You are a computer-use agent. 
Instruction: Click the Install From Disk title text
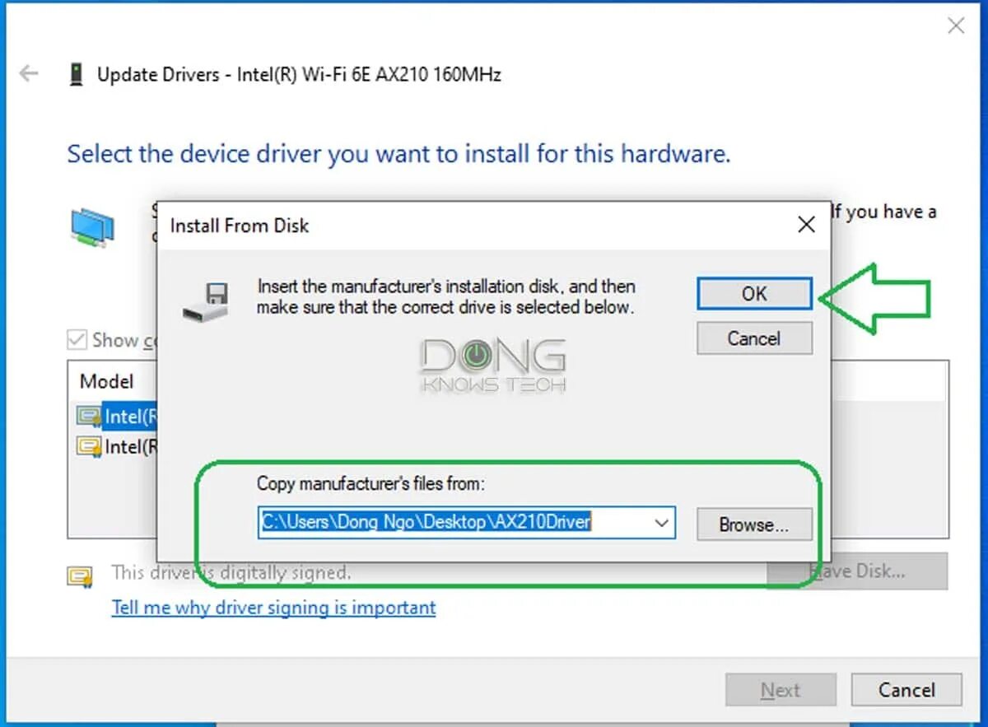click(240, 226)
